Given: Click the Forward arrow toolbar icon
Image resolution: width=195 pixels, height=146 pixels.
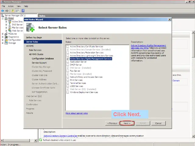Looking at the screenshot, I should 7,11.
